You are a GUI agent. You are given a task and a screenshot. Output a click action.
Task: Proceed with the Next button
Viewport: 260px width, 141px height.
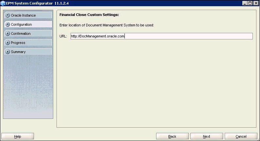click(207, 136)
